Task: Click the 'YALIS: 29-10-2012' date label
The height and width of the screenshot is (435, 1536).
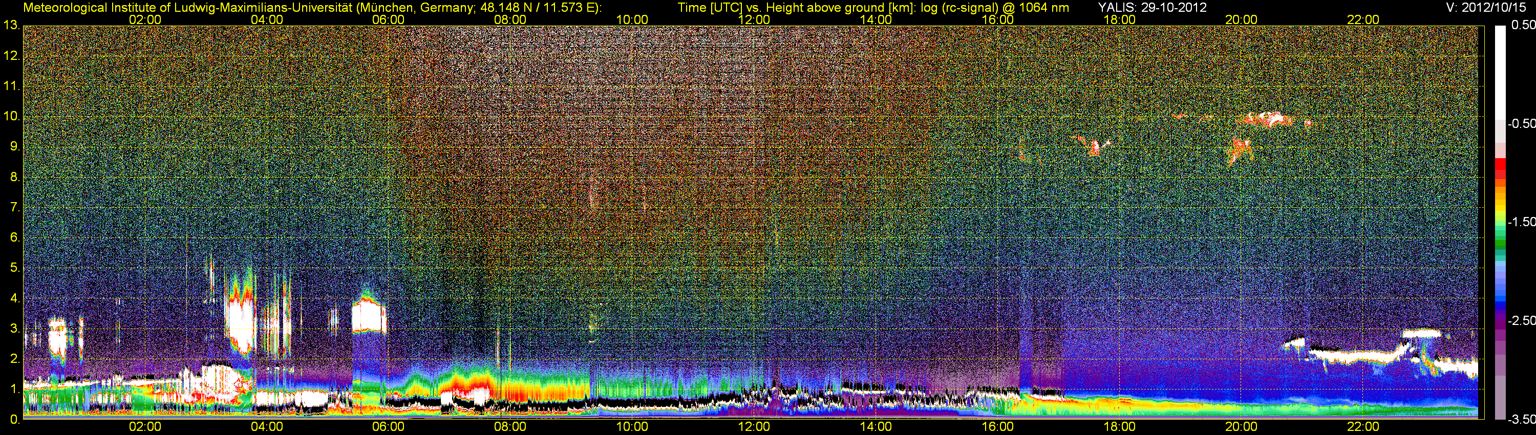Action: coord(1152,8)
